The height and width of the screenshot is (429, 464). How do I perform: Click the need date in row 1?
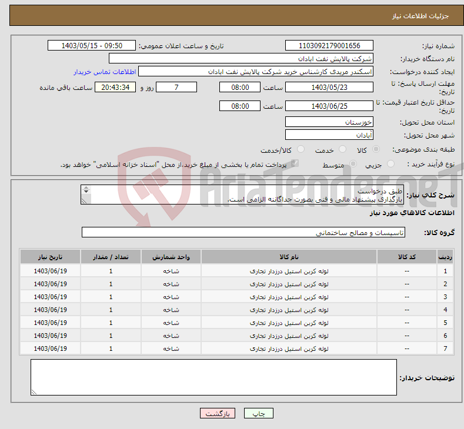(51, 271)
